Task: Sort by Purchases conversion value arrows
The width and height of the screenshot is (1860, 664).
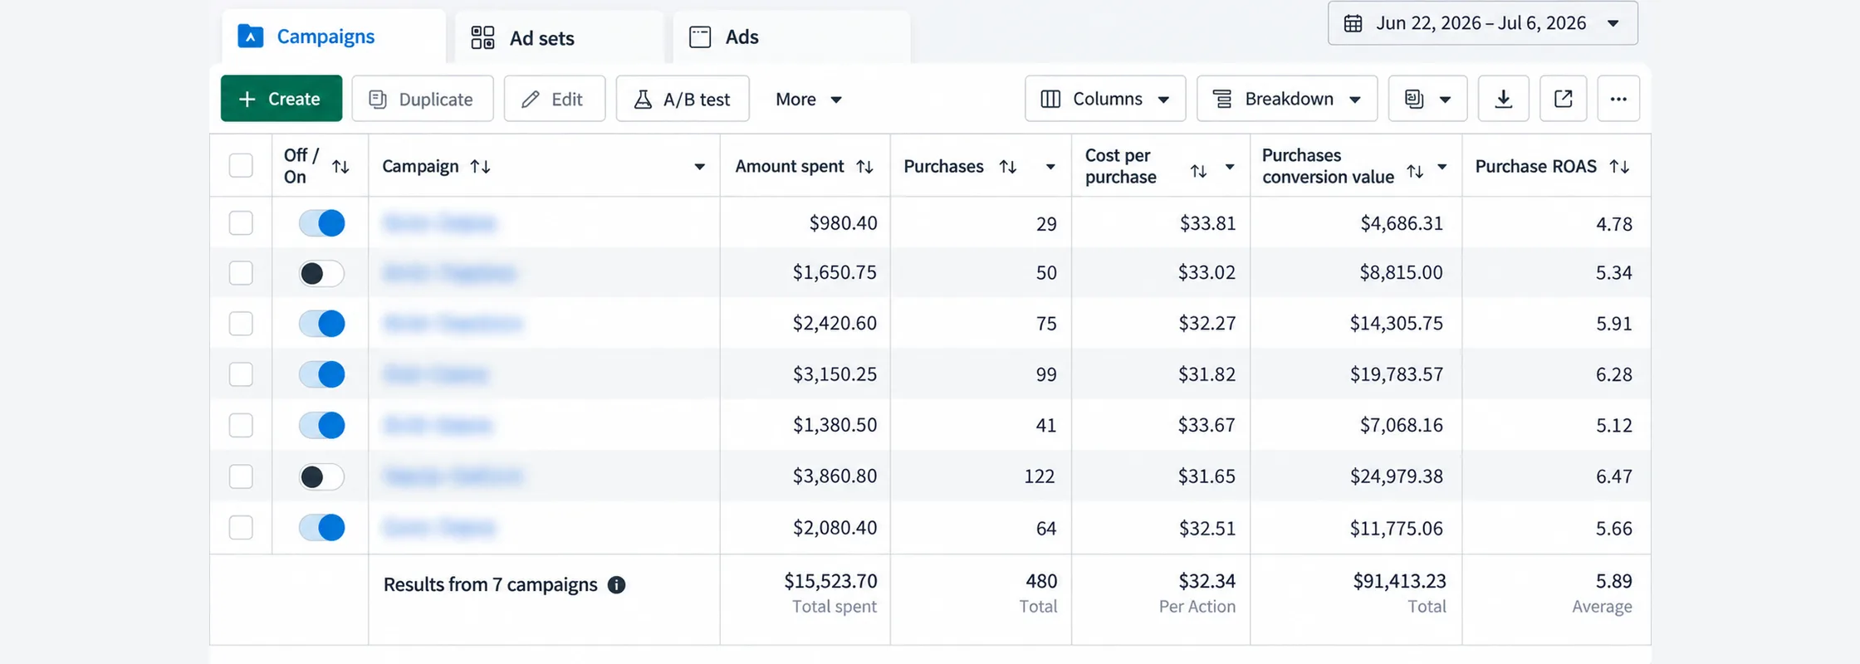Action: [x=1415, y=171]
